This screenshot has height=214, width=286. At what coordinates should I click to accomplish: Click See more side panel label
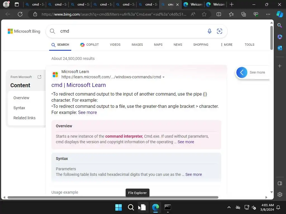tap(257, 72)
